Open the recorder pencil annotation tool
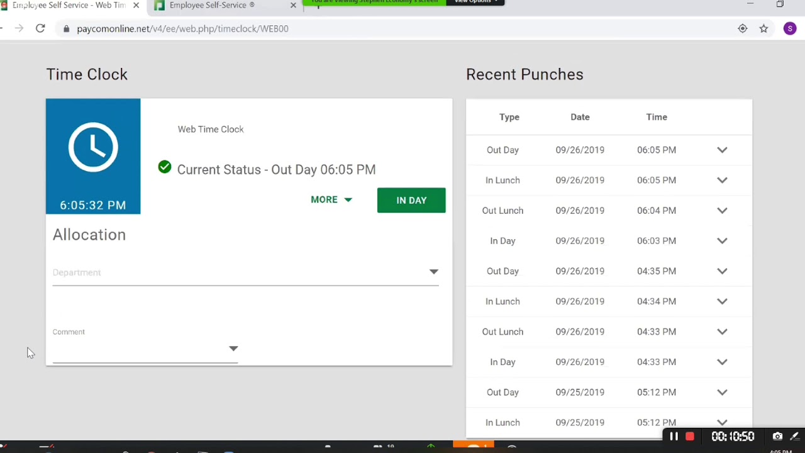805x453 pixels. pos(795,437)
